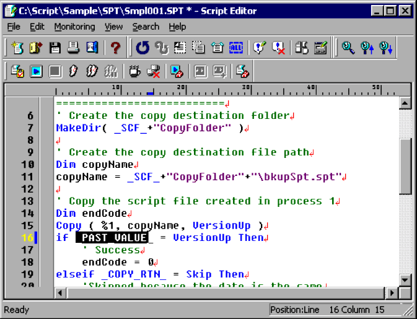The image size is (417, 319).
Task: Toggle breakpoint with the coffee cup icon
Action: pos(134,71)
